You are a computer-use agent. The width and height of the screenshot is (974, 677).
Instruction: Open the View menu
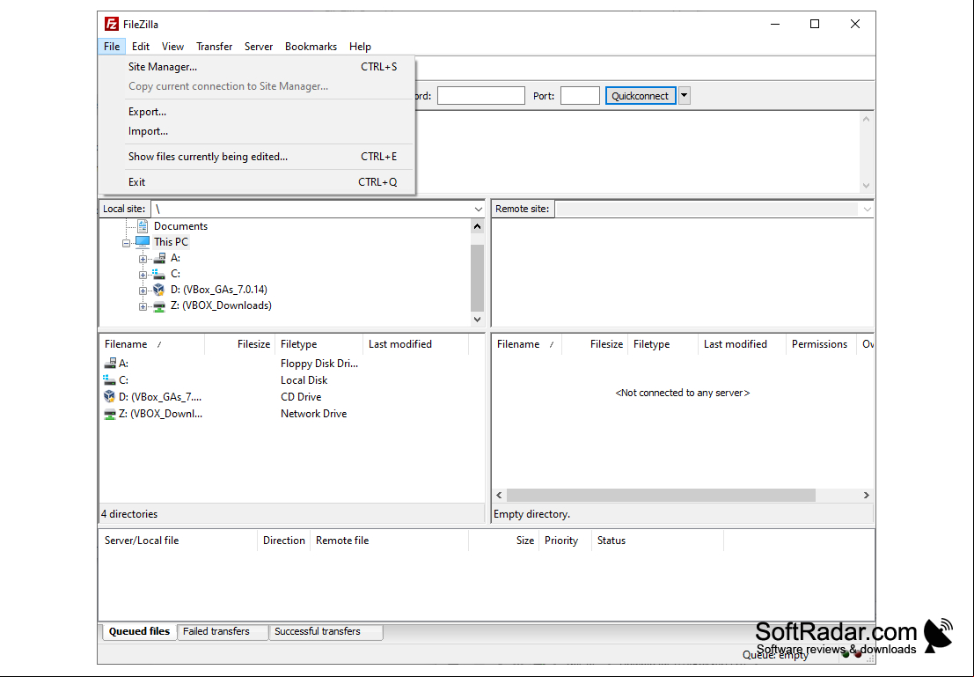coord(172,47)
